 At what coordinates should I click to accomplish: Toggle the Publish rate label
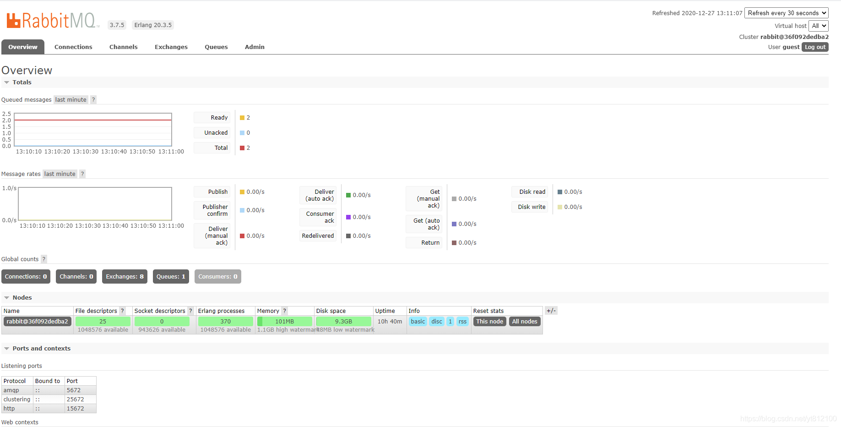tap(212, 192)
